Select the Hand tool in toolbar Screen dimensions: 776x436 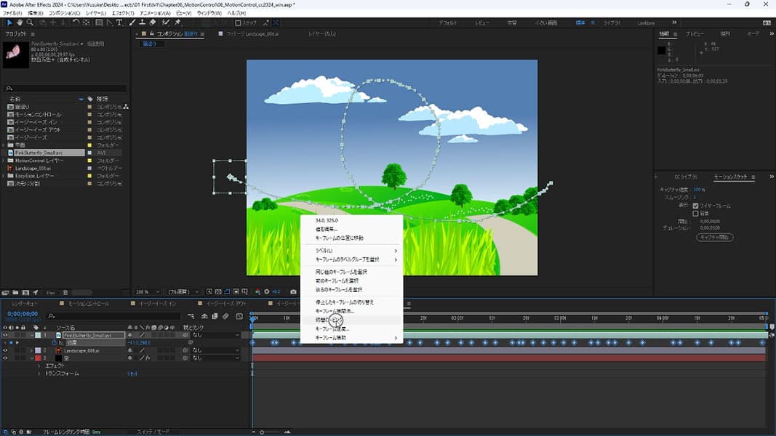pyautogui.click(x=19, y=23)
